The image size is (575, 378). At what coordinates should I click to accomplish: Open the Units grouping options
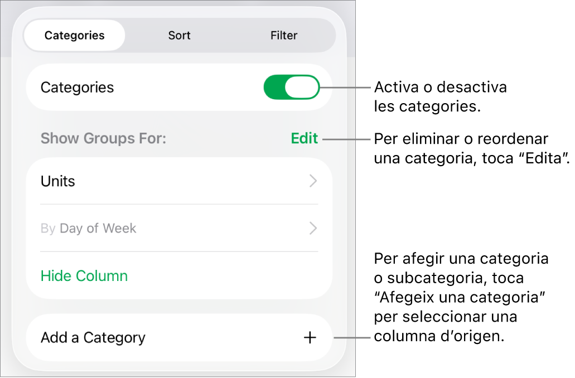pyautogui.click(x=178, y=181)
